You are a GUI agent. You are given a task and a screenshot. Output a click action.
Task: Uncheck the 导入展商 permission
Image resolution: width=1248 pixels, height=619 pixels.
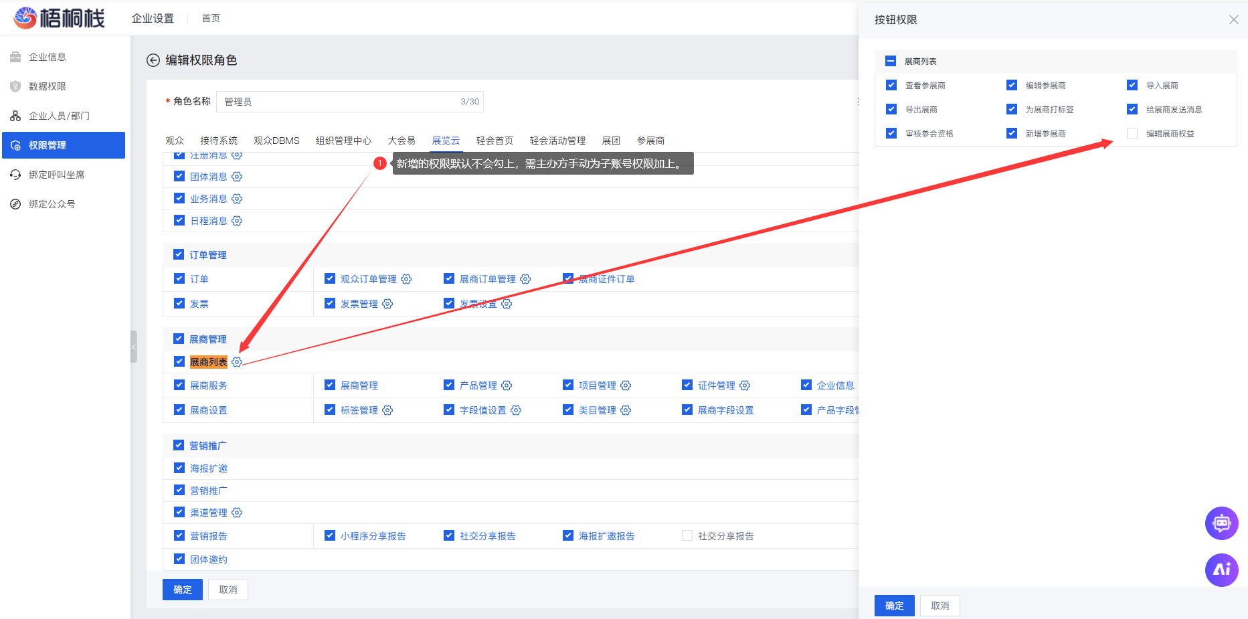click(1132, 85)
